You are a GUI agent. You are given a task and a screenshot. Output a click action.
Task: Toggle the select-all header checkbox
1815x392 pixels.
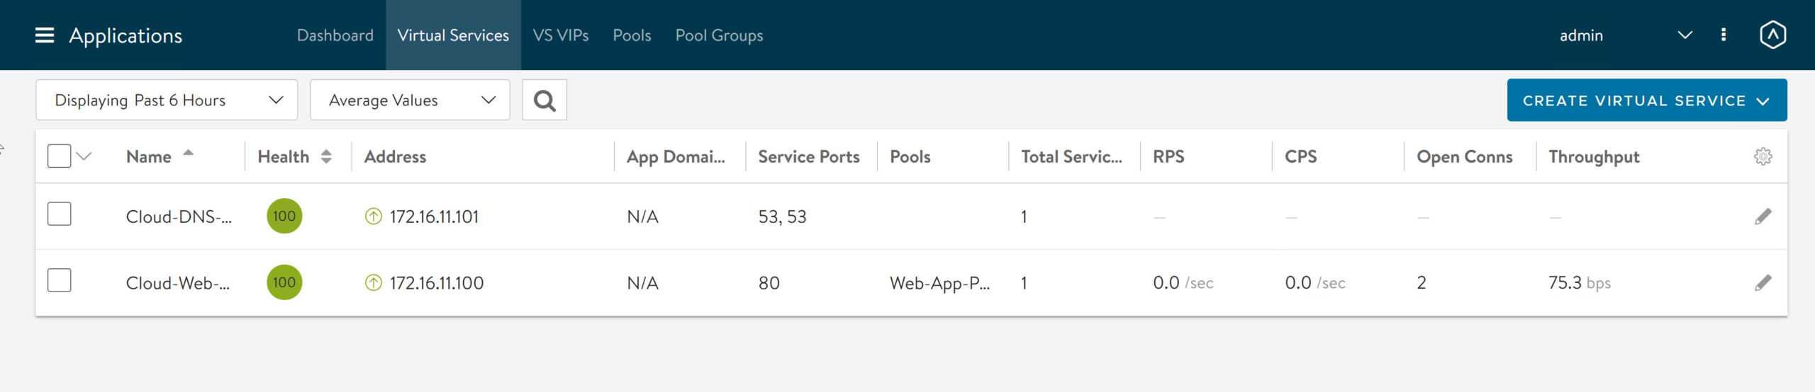point(60,156)
